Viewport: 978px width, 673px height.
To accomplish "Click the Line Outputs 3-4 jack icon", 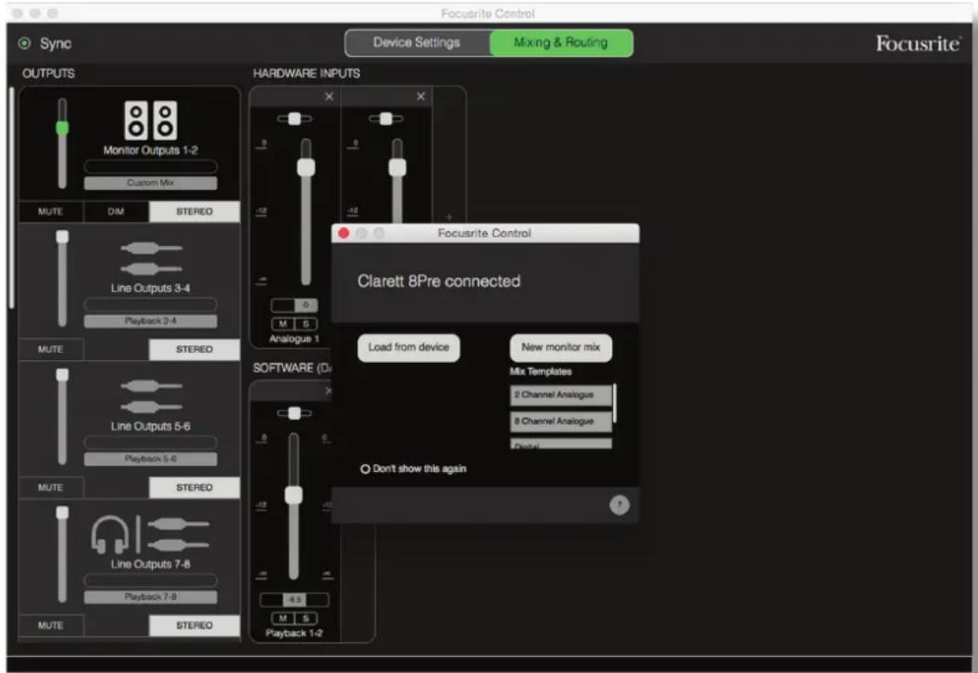I will [151, 258].
